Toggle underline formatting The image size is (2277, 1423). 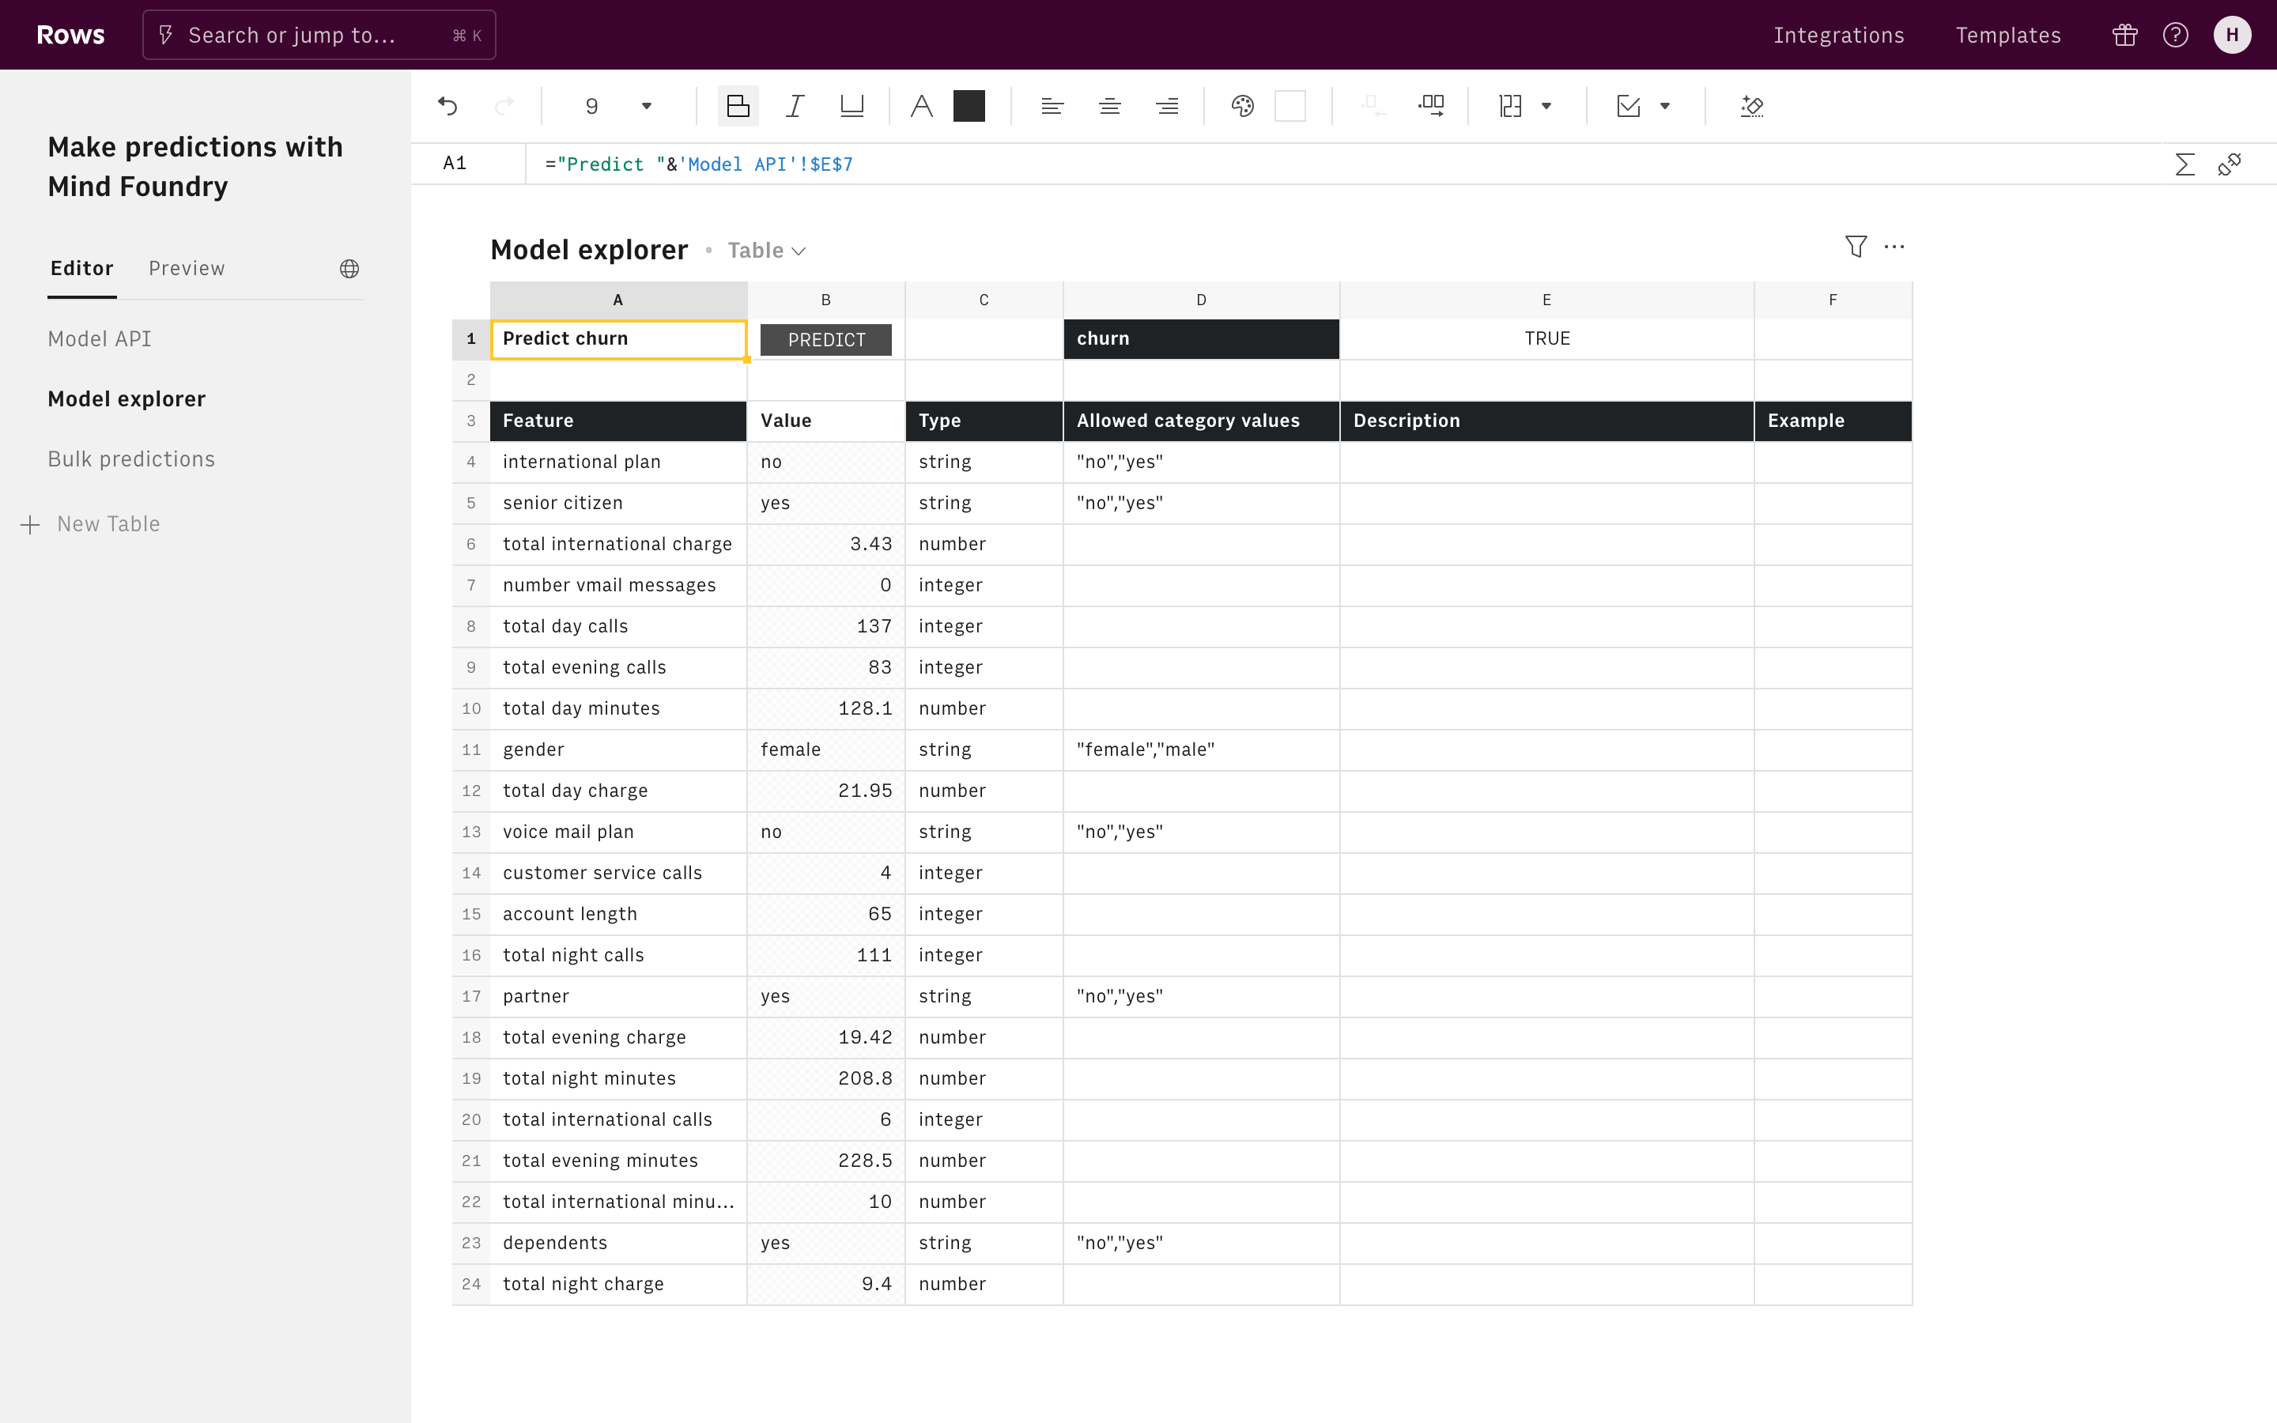coord(852,107)
